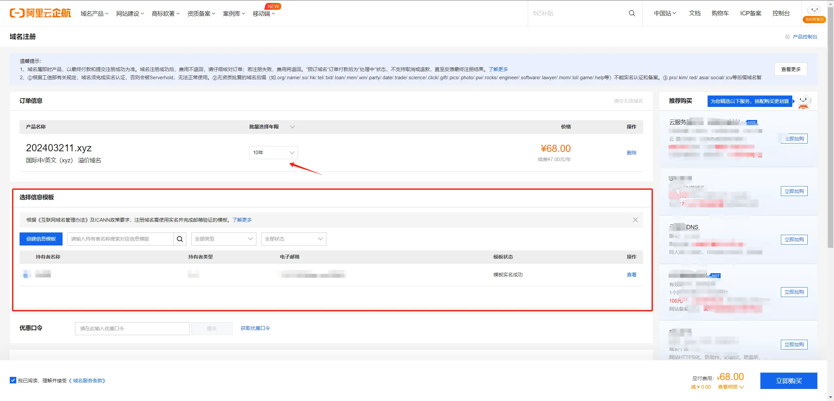Click the search magnifier in the top search bar

[631, 13]
